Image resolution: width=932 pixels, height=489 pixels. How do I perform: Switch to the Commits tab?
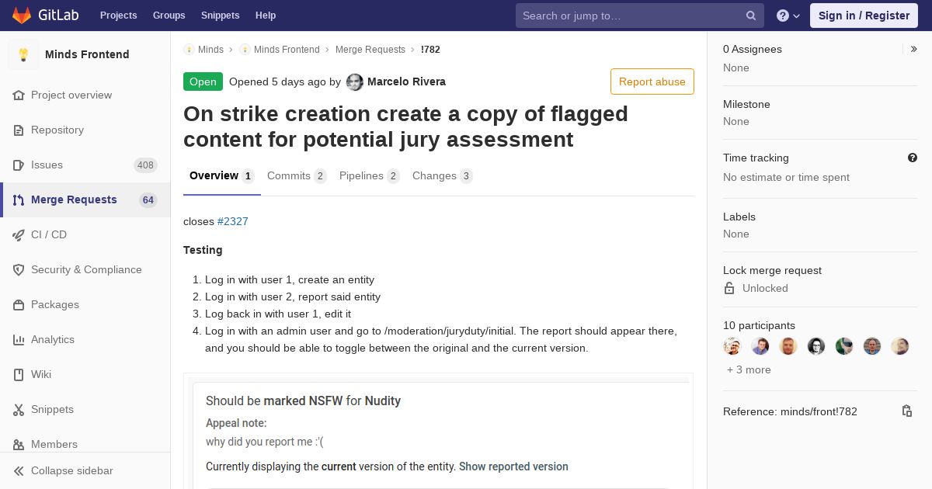click(x=297, y=176)
